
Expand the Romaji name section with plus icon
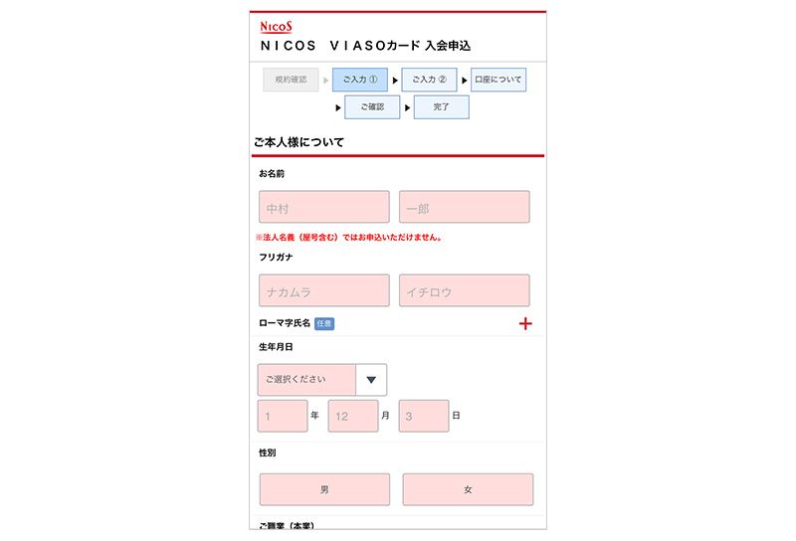coord(525,323)
